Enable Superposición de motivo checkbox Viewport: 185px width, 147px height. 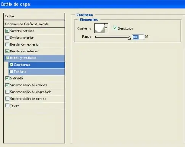pyautogui.click(x=7, y=99)
